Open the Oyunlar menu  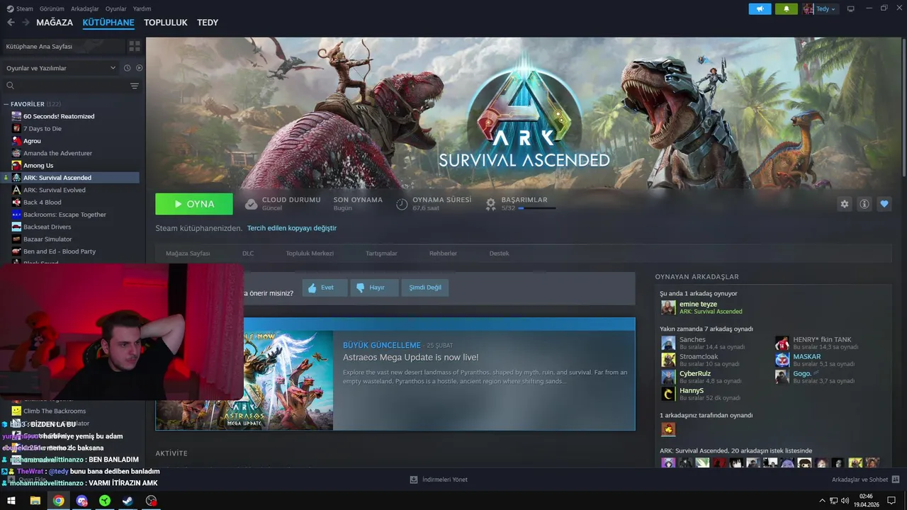[x=116, y=8]
